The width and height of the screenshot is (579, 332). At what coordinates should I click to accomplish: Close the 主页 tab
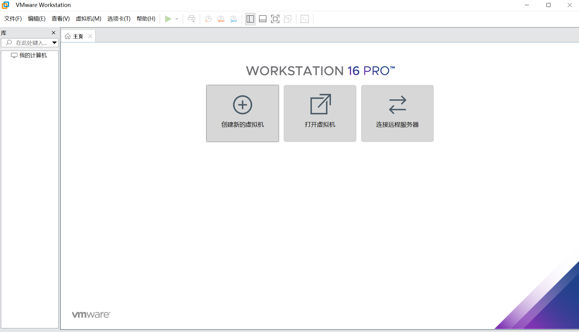[90, 36]
